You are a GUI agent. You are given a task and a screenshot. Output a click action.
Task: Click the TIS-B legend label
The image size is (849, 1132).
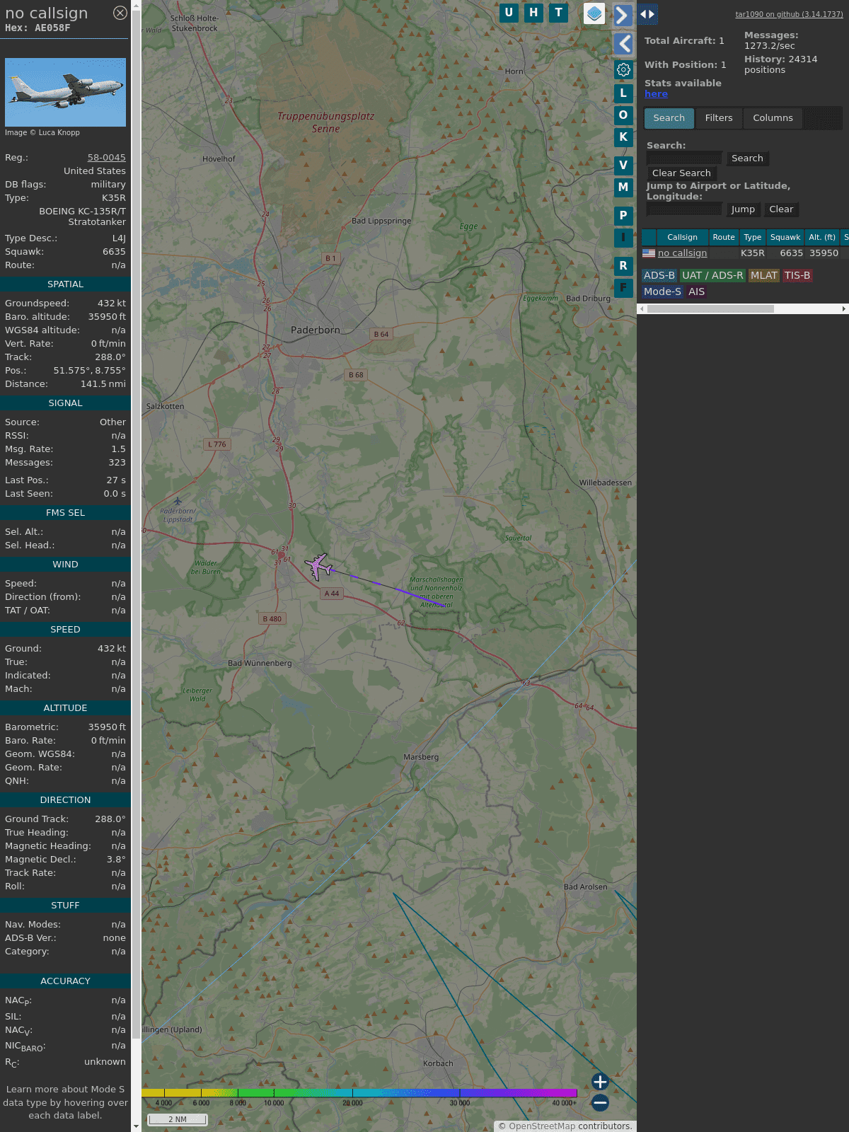(797, 276)
